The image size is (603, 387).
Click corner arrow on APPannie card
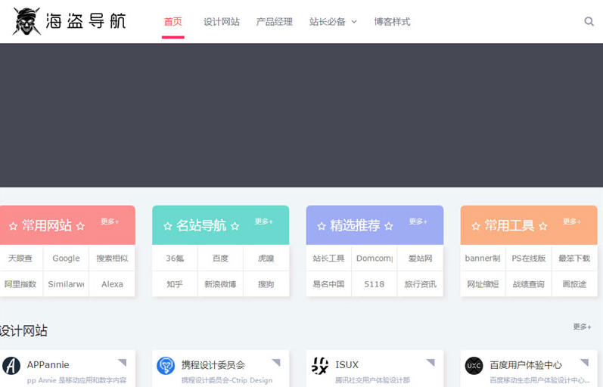point(123,362)
